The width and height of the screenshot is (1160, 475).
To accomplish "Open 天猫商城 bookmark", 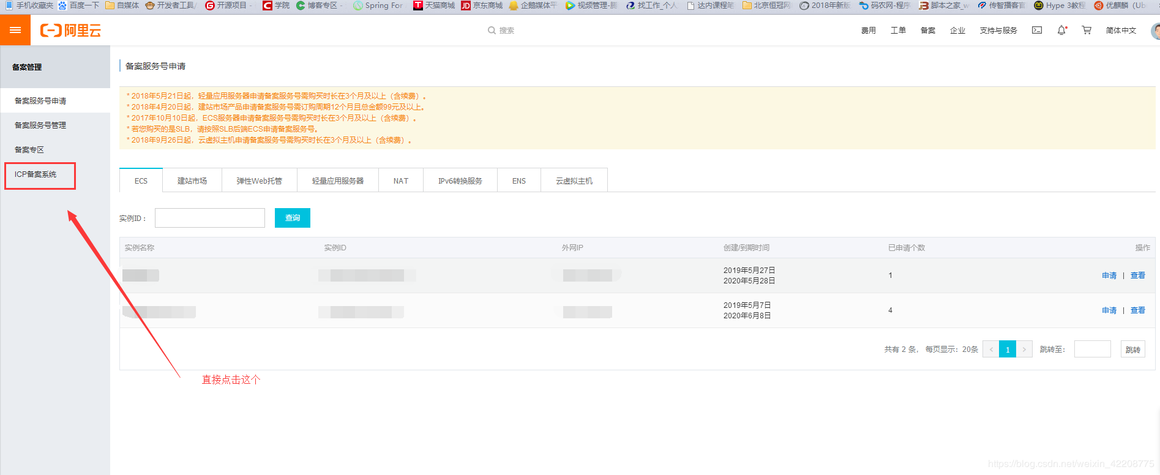I will [434, 6].
